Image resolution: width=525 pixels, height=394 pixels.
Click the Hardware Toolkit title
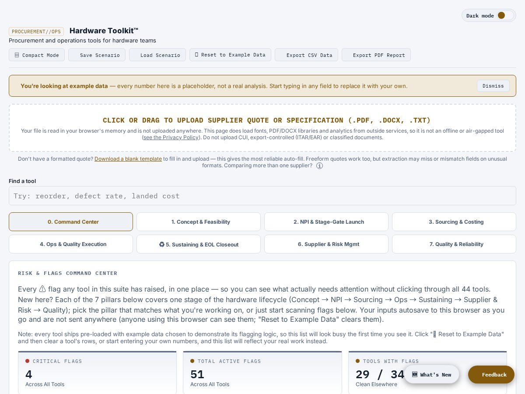click(104, 31)
